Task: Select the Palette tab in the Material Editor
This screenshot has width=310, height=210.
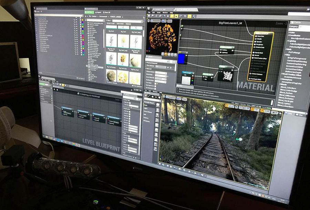Action: 297,22
